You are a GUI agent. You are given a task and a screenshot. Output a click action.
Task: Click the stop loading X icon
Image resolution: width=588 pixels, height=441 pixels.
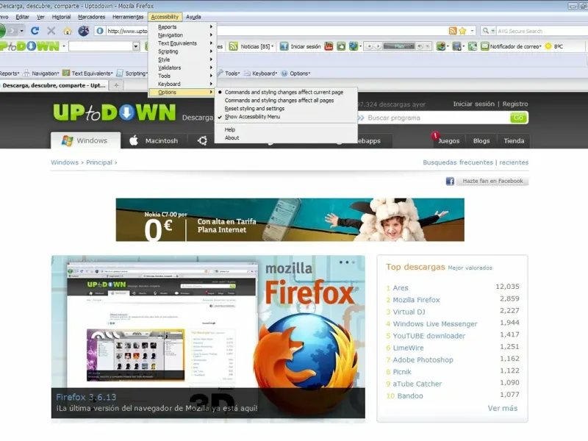coord(51,31)
